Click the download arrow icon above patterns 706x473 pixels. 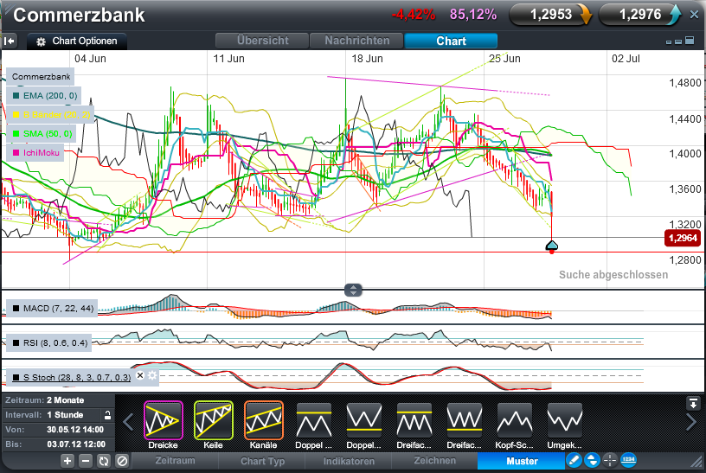pos(693,402)
